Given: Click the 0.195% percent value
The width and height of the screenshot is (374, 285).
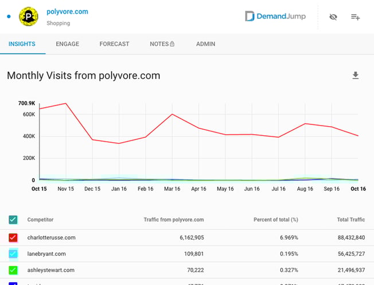Looking at the screenshot, I should tap(289, 254).
